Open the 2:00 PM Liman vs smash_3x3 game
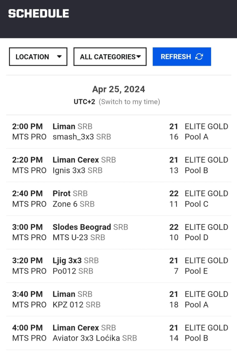Image resolution: width=237 pixels, height=351 pixels. click(x=118, y=132)
